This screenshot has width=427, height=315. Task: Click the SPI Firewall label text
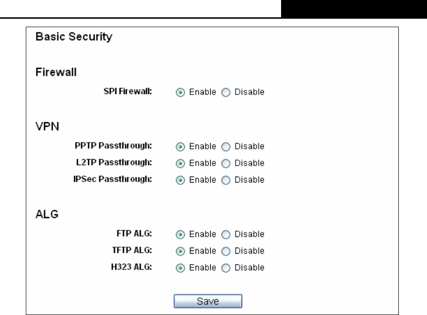pyautogui.click(x=128, y=91)
